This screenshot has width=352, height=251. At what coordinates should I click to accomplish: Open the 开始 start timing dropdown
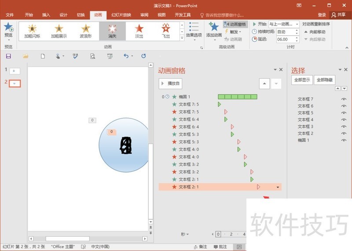284,24
